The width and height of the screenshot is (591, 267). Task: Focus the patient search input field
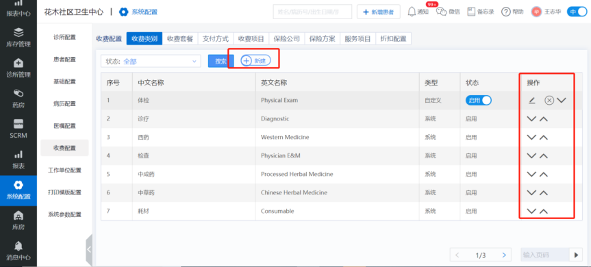point(312,12)
